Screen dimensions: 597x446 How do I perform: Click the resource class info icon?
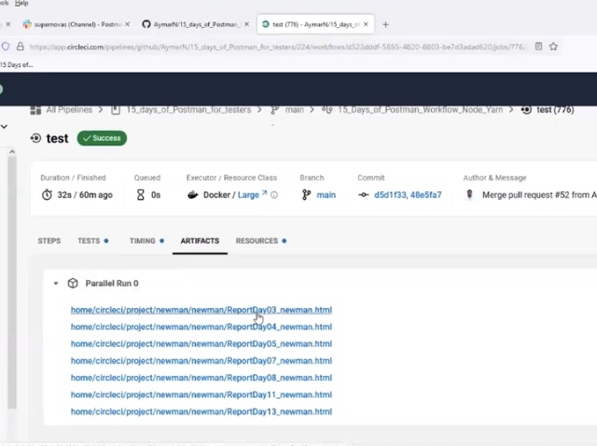(x=274, y=195)
